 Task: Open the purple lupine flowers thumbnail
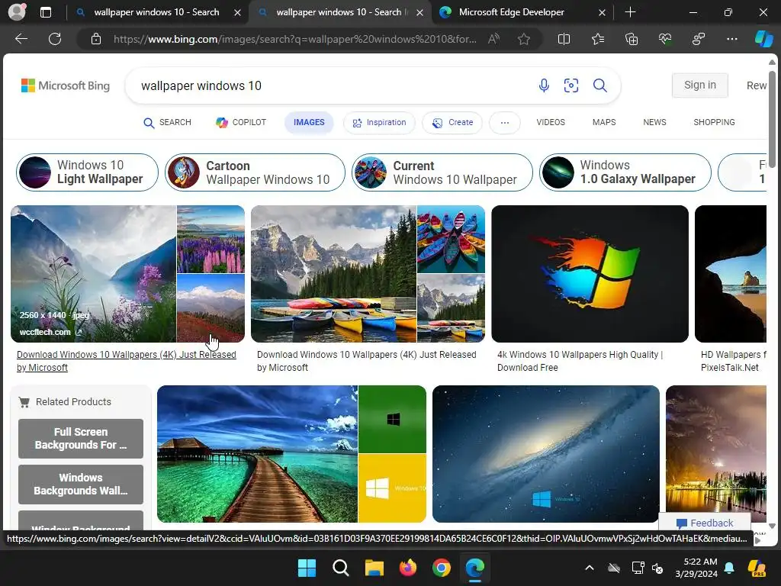pos(211,239)
